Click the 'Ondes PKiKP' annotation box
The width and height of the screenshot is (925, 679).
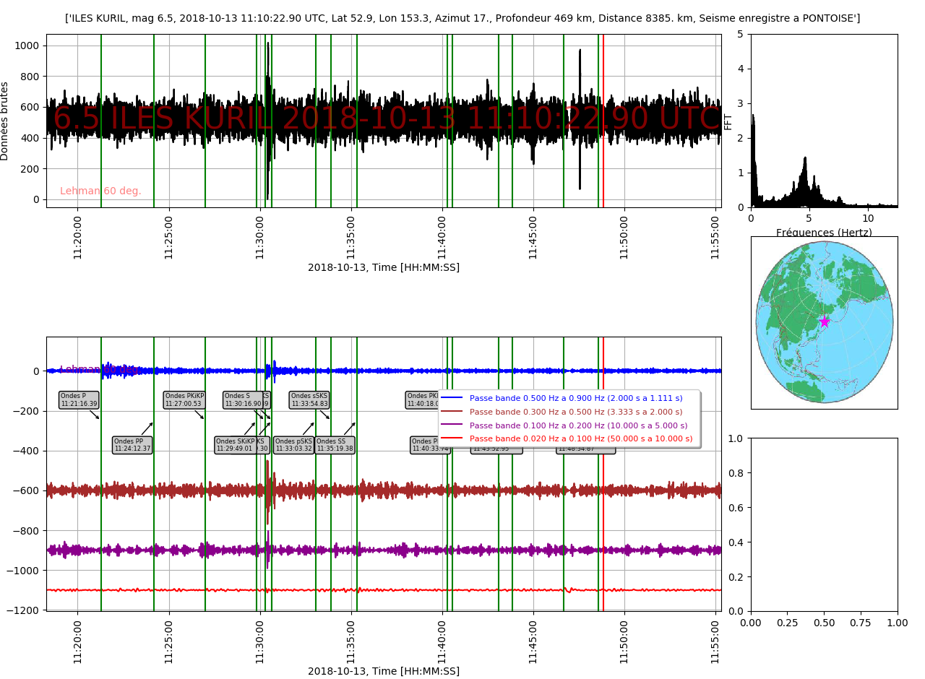click(x=184, y=400)
